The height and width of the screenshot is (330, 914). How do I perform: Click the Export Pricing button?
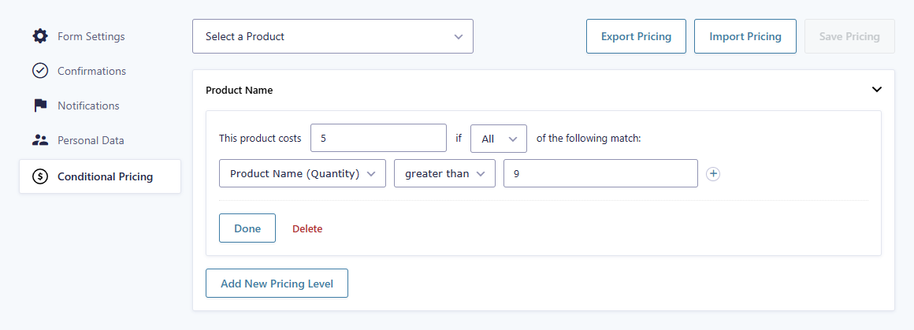click(636, 36)
